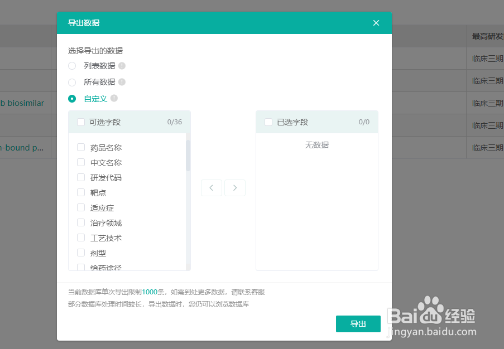This screenshot has height=349, width=504.
Task: Tick the 中文名称 field checkbox
Action: pos(81,162)
